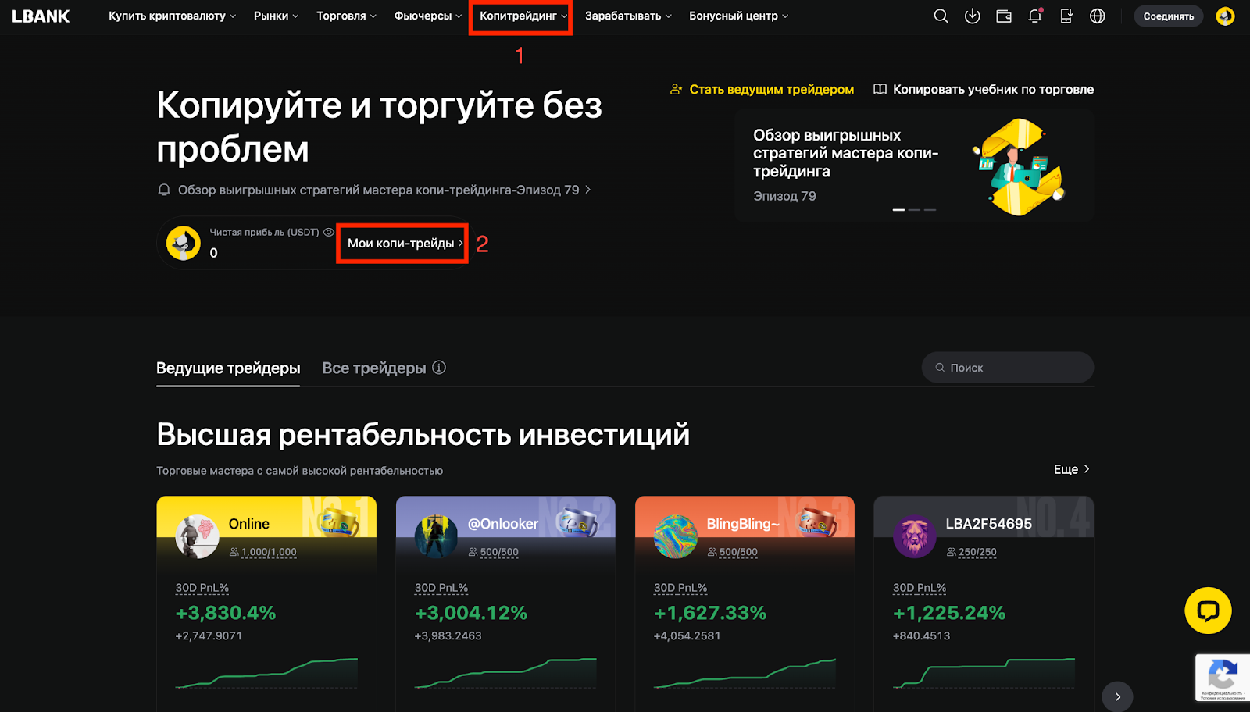Expand the Рынки menu
This screenshot has height=712, width=1250.
coord(276,16)
